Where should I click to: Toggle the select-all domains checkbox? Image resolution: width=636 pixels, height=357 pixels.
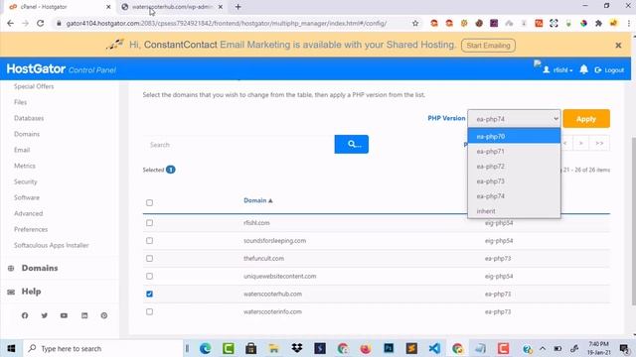149,202
